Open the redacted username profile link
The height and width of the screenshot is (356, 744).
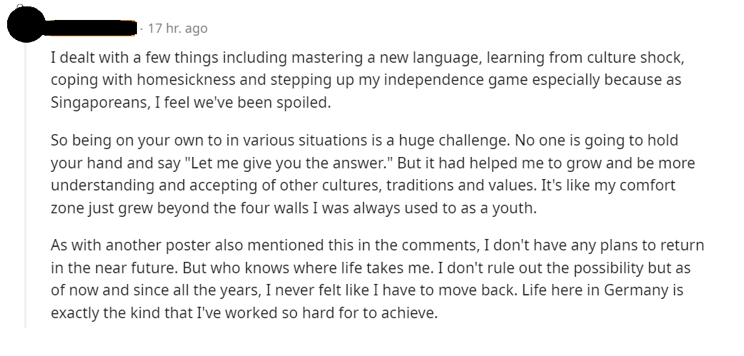[93, 29]
